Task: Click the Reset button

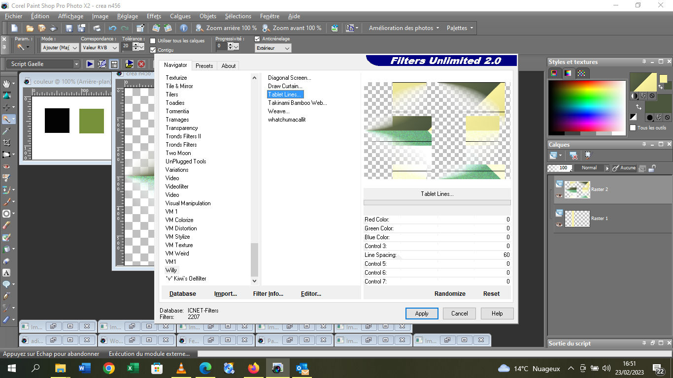Action: [x=491, y=294]
